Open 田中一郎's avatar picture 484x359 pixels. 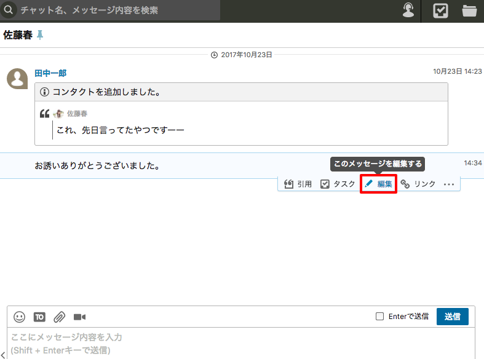click(17, 78)
